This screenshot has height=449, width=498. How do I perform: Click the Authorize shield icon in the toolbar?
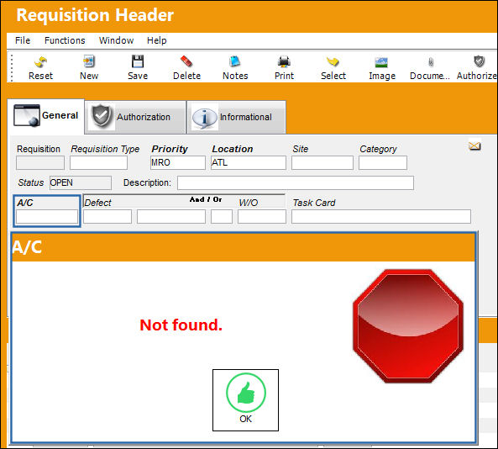[479, 61]
